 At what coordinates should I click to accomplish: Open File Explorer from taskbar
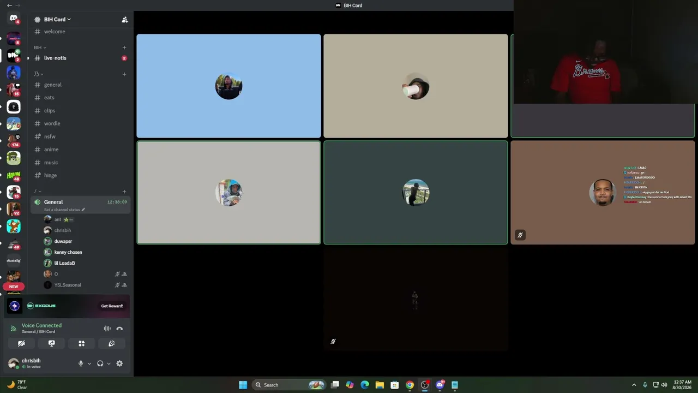coord(380,385)
